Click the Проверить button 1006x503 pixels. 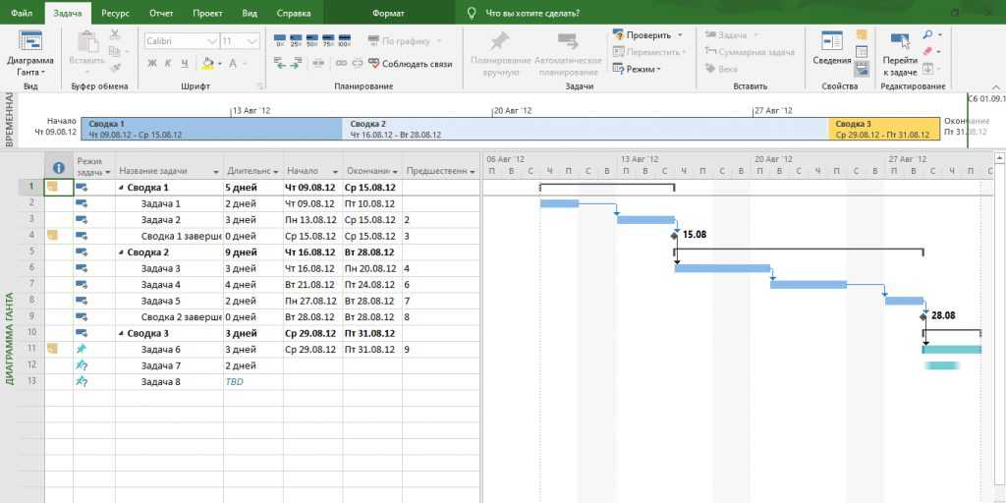[647, 35]
